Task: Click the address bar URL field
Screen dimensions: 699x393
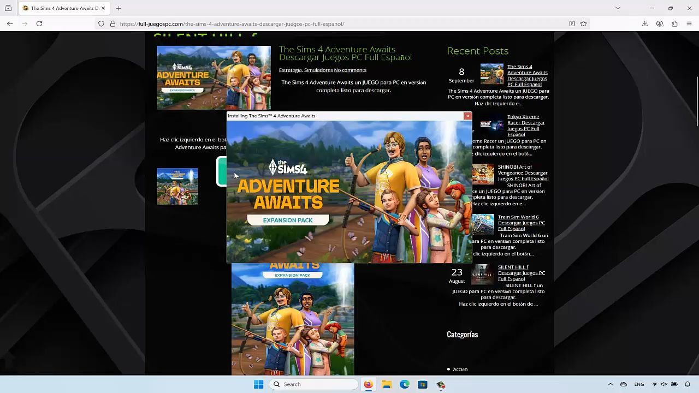Action: coord(339,23)
